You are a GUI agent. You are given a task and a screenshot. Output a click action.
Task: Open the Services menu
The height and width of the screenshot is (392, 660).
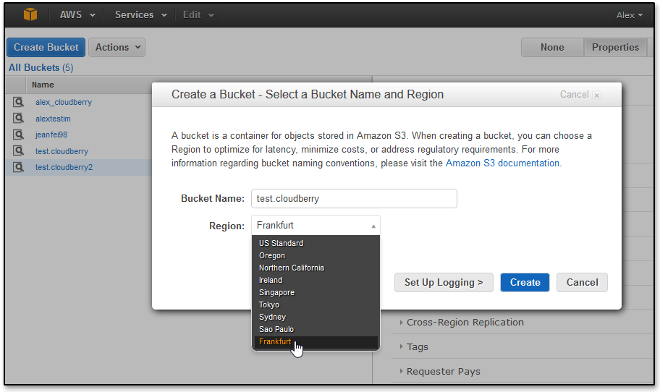click(140, 14)
